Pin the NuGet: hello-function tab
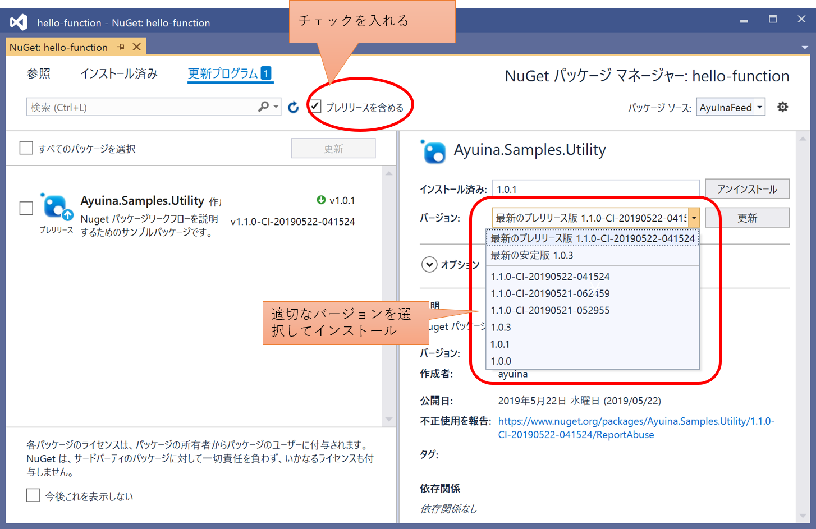Image resolution: width=816 pixels, height=529 pixels. [121, 47]
